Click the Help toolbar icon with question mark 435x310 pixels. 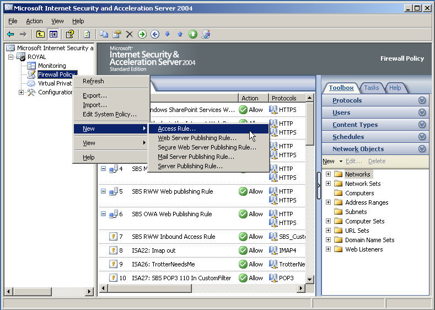point(70,34)
